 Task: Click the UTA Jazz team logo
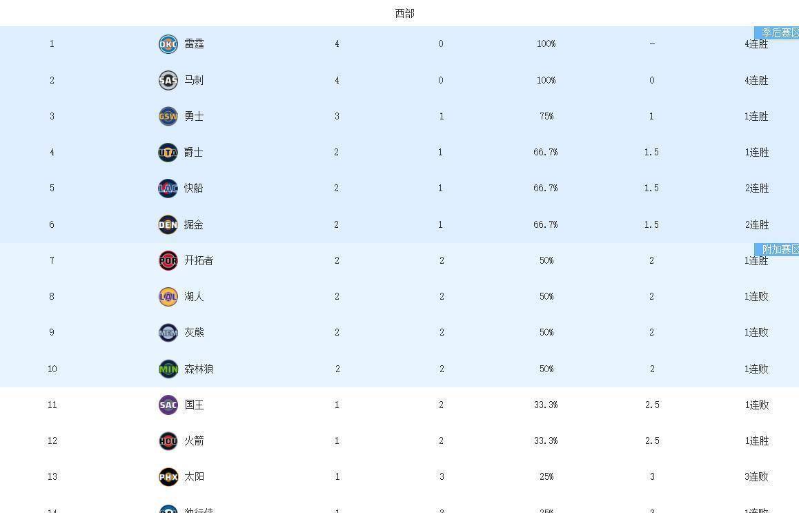coord(168,152)
